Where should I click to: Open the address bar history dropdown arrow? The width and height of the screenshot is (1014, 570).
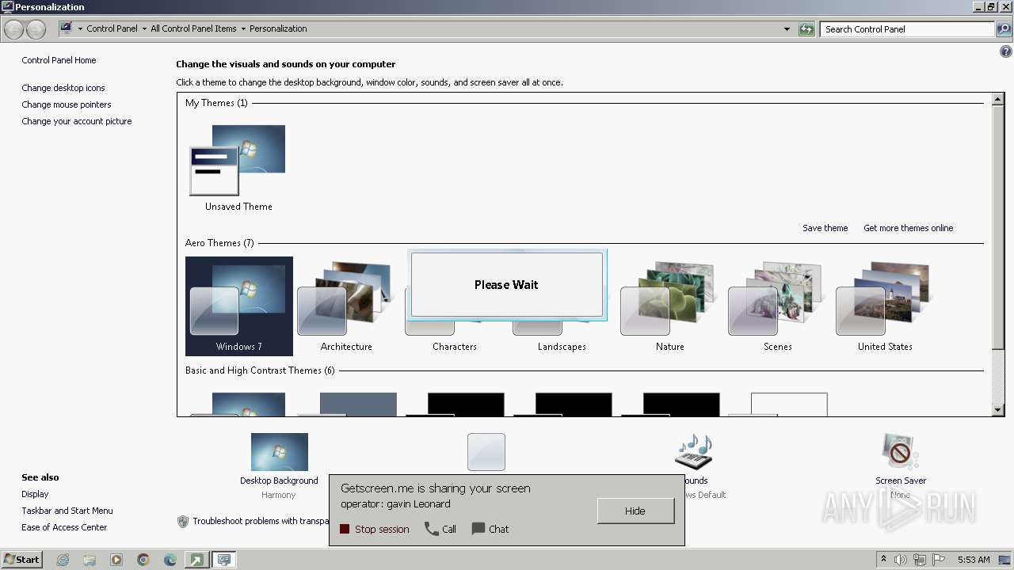[x=787, y=29]
